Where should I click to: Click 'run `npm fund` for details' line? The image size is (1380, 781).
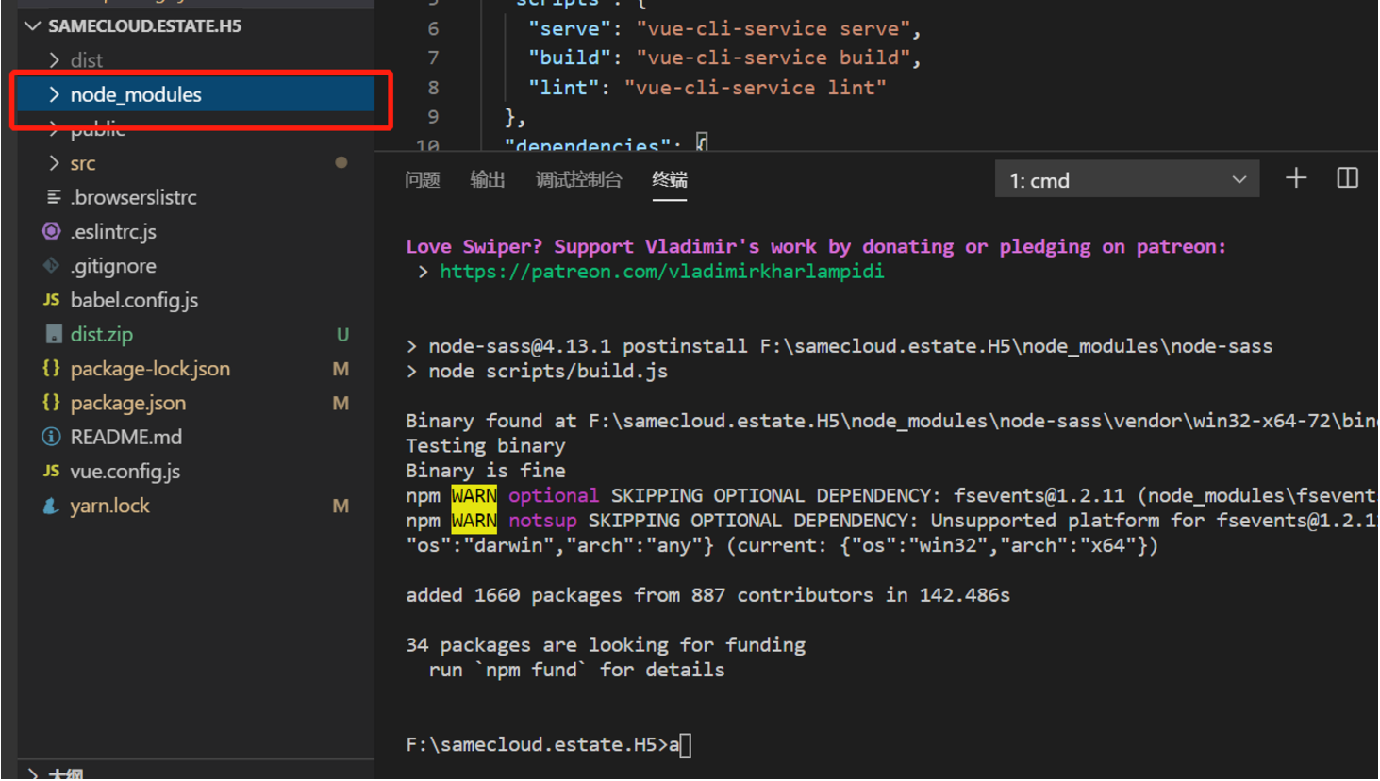(x=576, y=670)
